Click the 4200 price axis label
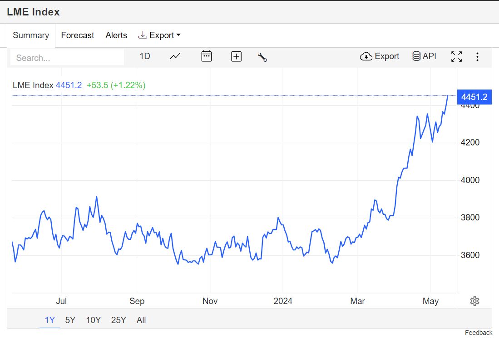Screen dimensions: 499x339 tap(470, 142)
